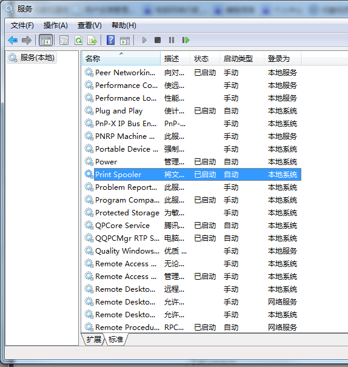Click the Stop Service square icon
The width and height of the screenshot is (348, 367).
pyautogui.click(x=158, y=40)
